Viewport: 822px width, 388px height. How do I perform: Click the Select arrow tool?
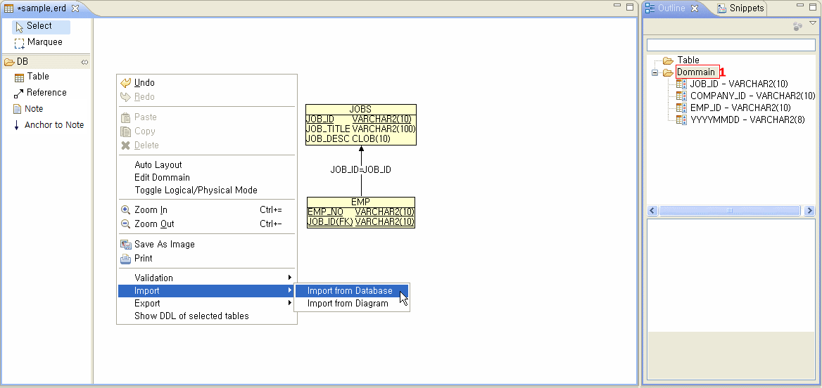click(39, 26)
